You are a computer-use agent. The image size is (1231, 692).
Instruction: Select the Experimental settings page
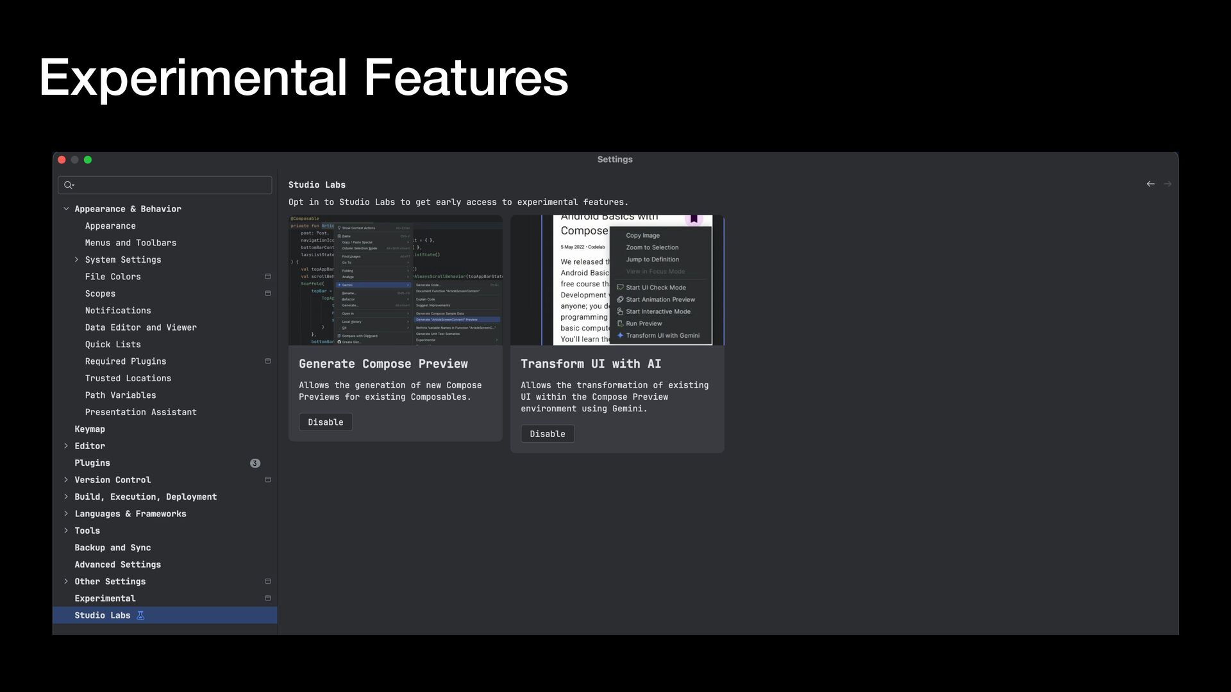(x=105, y=598)
